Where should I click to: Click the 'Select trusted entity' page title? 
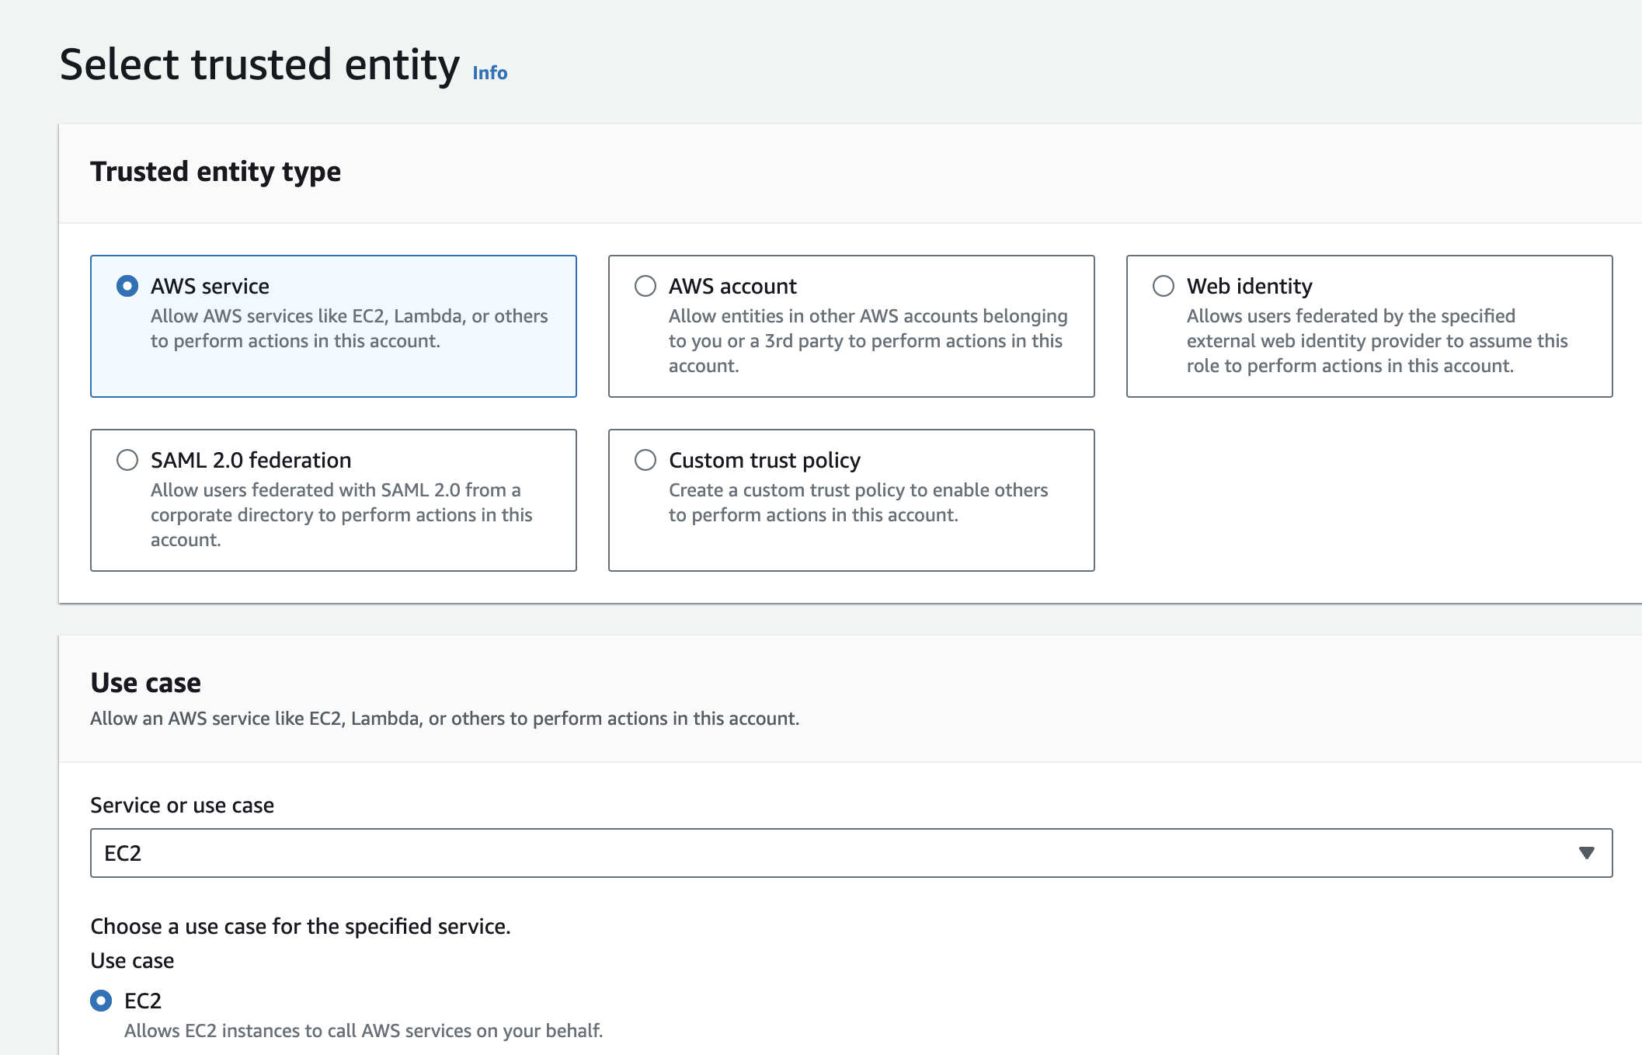click(259, 64)
